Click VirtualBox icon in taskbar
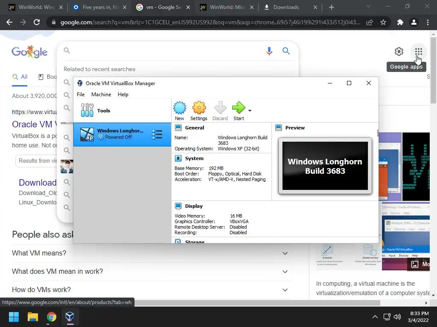This screenshot has width=437, height=327. [x=70, y=317]
